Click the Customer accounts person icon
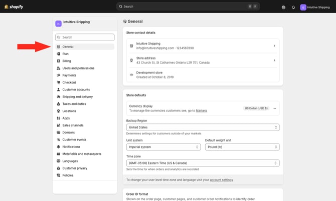 coord(59,89)
